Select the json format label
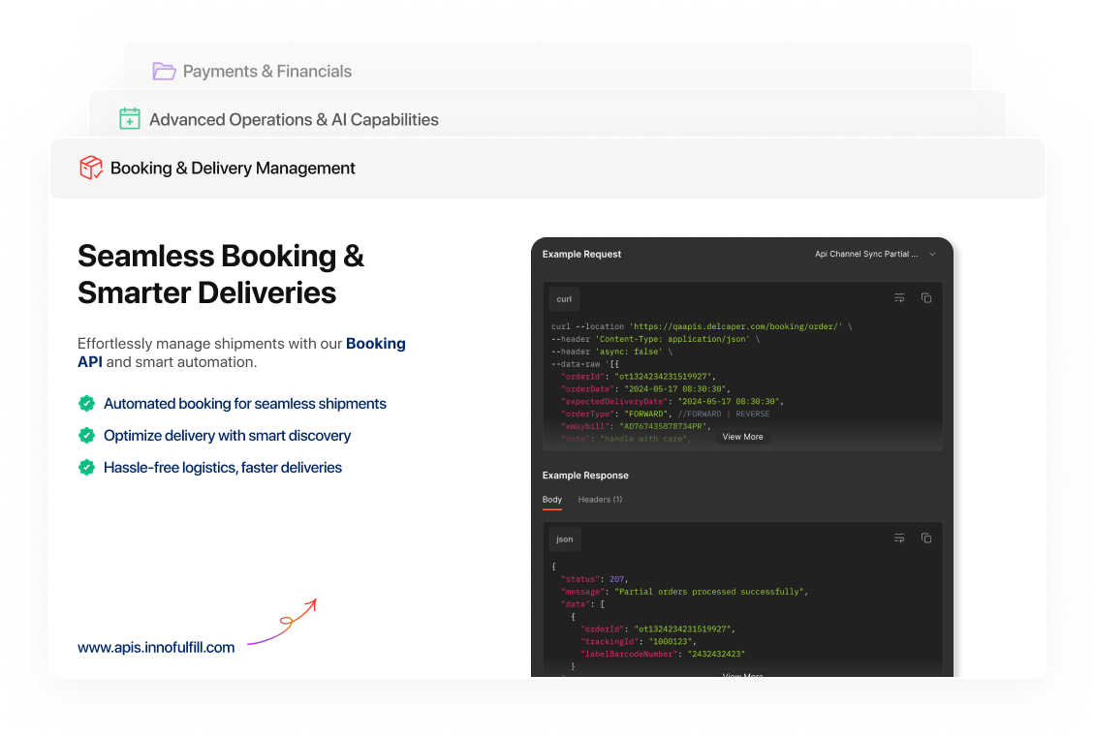This screenshot has height=736, width=1095. point(564,539)
